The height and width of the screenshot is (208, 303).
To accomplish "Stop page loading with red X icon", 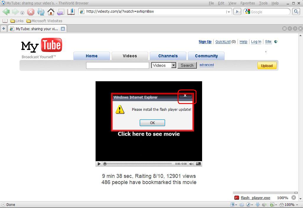I will coord(31,12).
